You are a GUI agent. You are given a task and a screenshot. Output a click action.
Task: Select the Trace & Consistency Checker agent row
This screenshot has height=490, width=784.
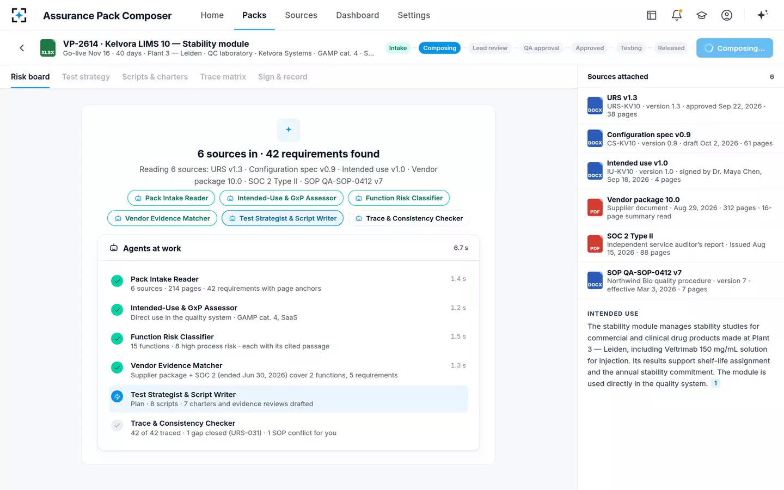click(289, 428)
